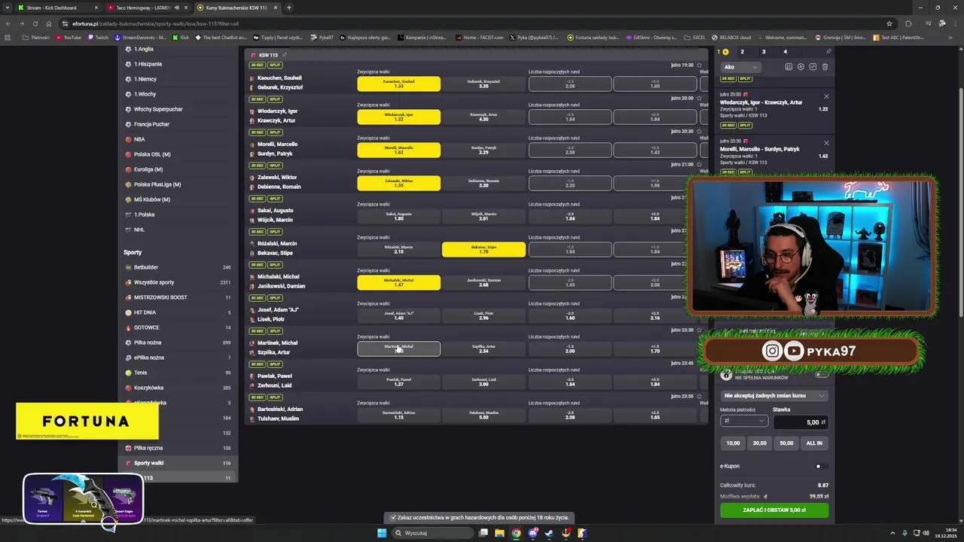Screen dimensions: 964x542
Task: Click the odds-sorting icon next to Ako
Action: (789, 67)
